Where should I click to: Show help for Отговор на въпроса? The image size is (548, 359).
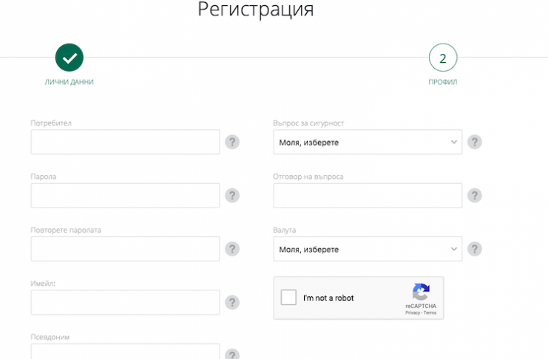click(475, 196)
